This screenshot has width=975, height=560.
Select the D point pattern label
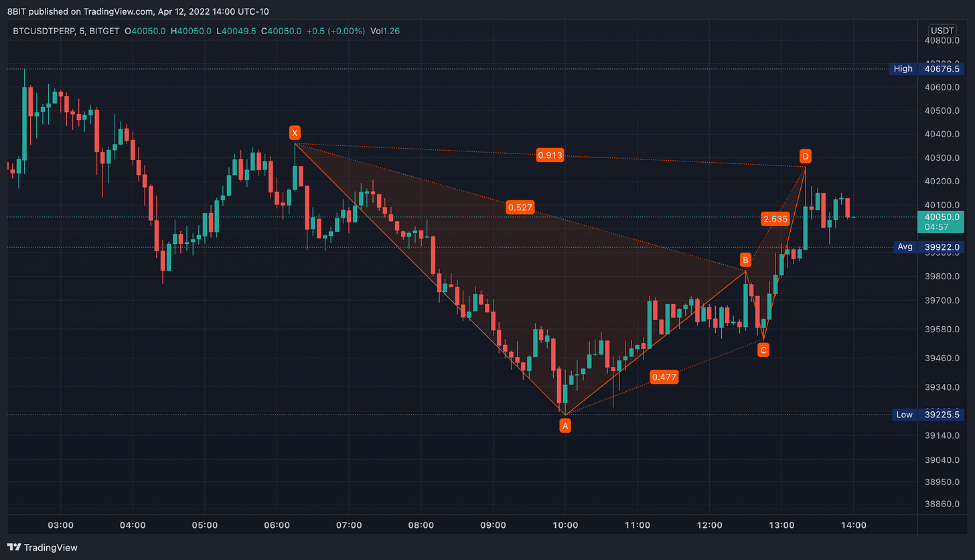(806, 157)
